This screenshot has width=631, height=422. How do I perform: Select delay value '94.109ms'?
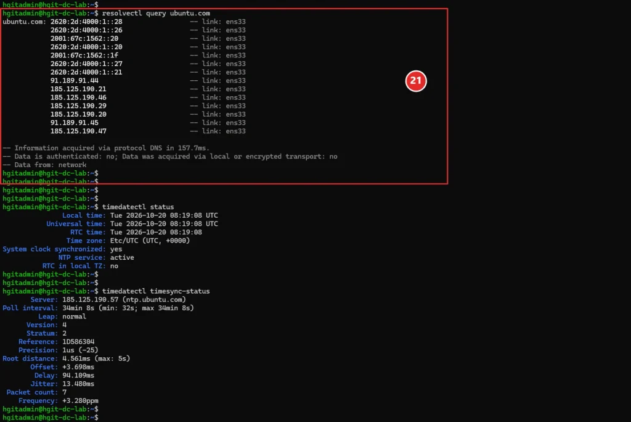tap(78, 376)
